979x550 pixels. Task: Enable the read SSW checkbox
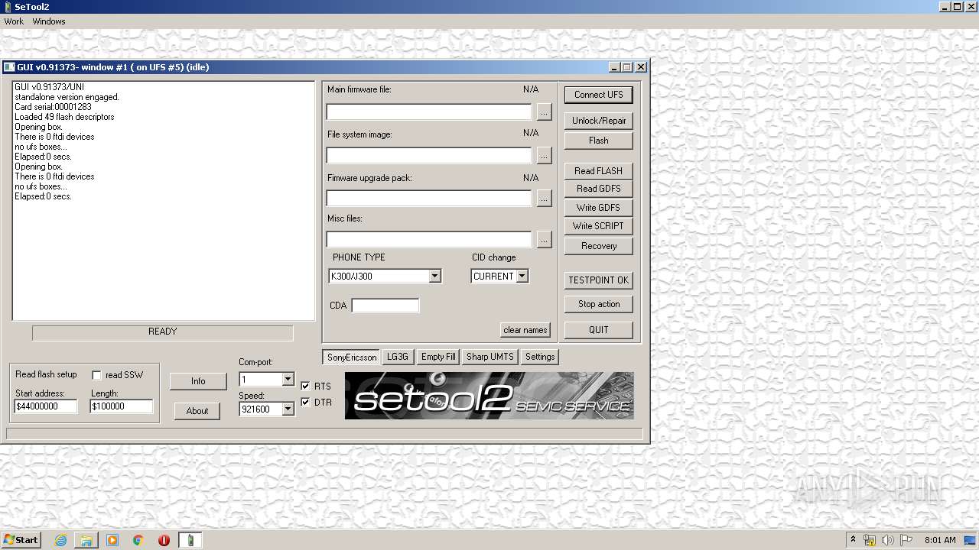(97, 375)
